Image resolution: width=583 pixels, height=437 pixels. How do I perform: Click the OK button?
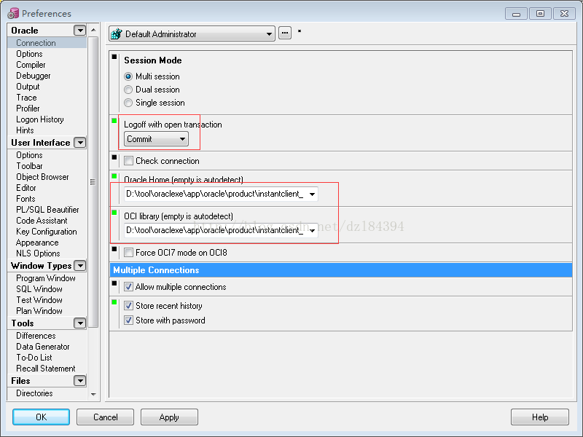tap(42, 417)
